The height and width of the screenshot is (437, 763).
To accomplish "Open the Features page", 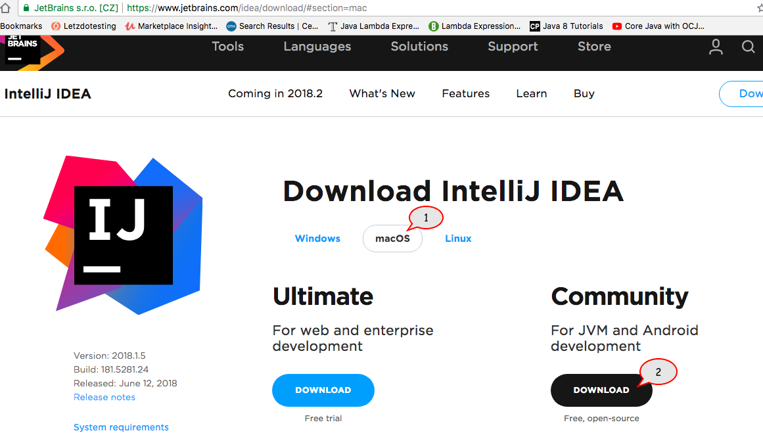I will [466, 93].
